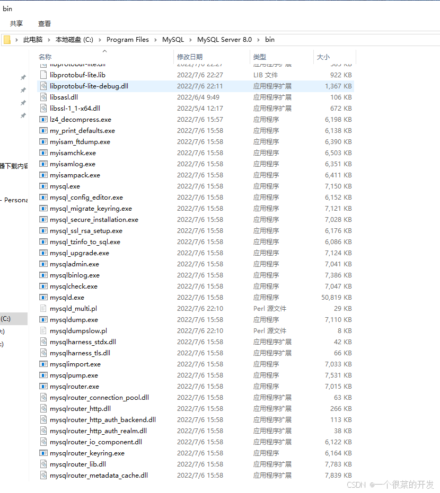Click the mysqladmin.exe application icon
The image size is (440, 493).
pos(43,264)
